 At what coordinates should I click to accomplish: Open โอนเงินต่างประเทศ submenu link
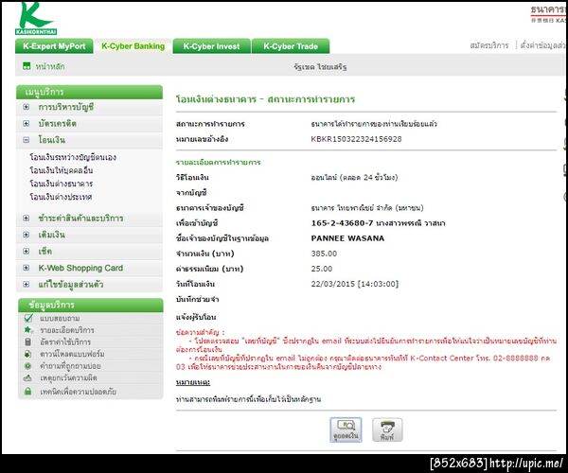pyautogui.click(x=61, y=197)
